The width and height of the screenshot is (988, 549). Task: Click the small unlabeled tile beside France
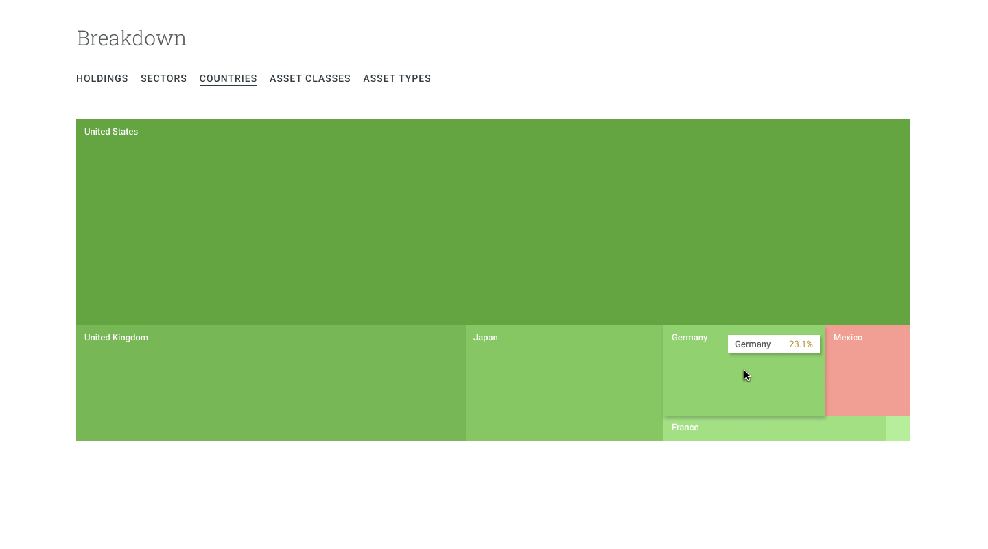pos(897,428)
